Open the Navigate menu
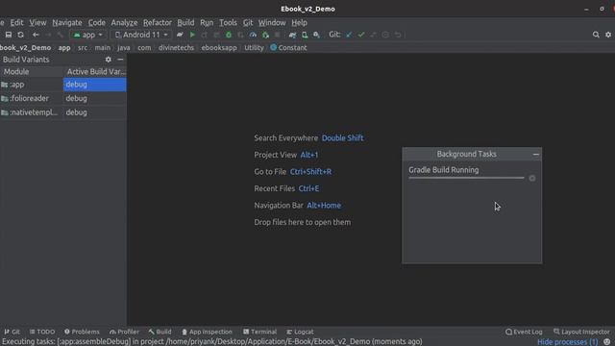This screenshot has width=615, height=346. [67, 23]
